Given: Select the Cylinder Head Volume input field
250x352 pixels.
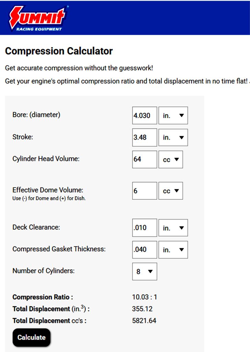Looking at the screenshot, I should 144,159.
